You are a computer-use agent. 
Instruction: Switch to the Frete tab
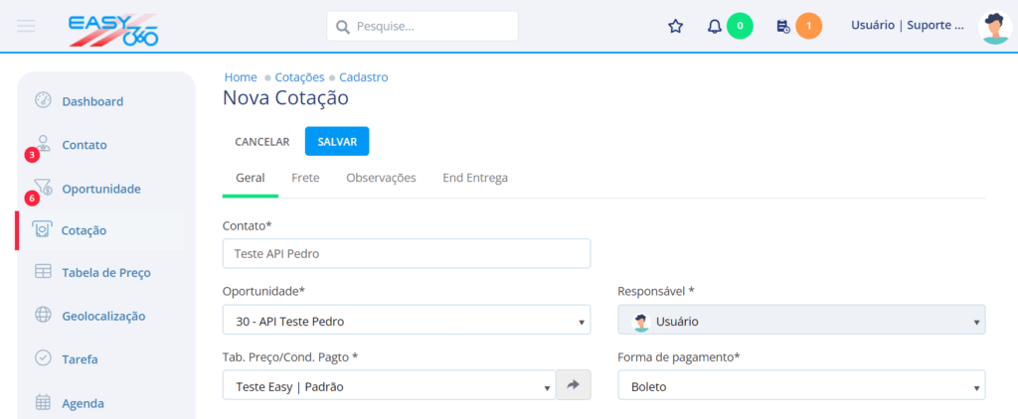click(305, 178)
